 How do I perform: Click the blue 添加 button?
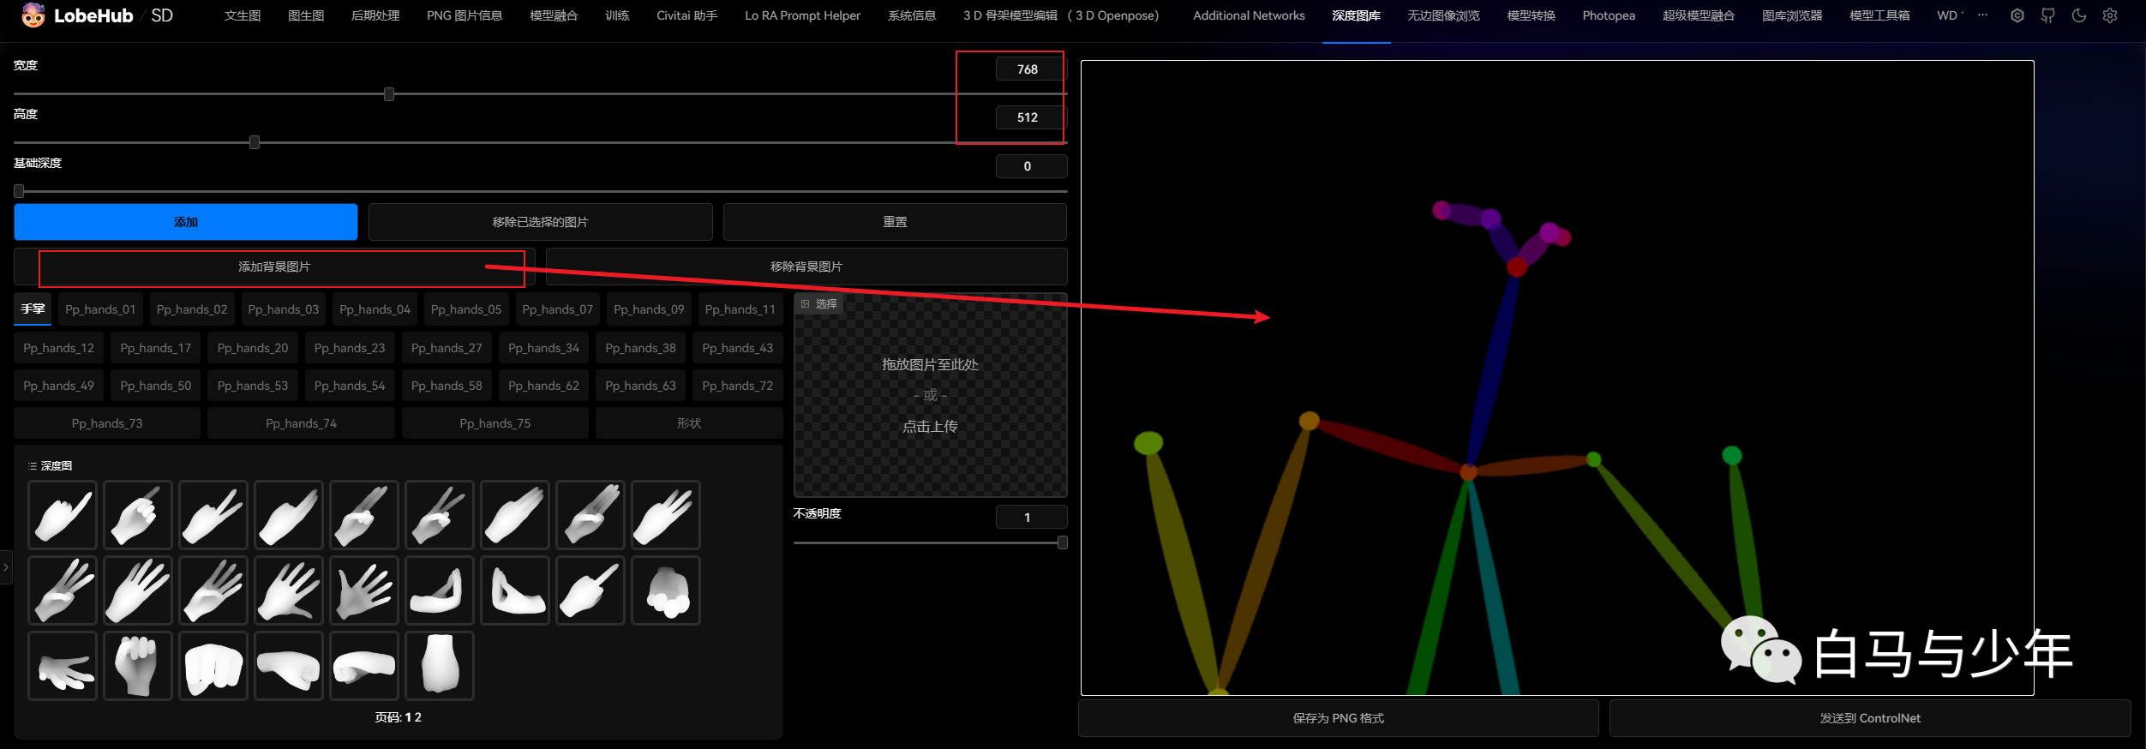186,222
